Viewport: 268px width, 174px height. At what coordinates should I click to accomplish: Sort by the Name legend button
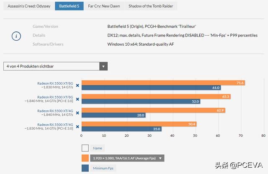98,148
